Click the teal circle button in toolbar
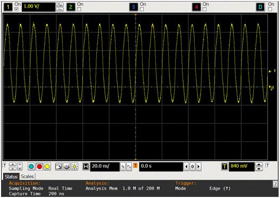Screen dimensions: 280x198 31,167
